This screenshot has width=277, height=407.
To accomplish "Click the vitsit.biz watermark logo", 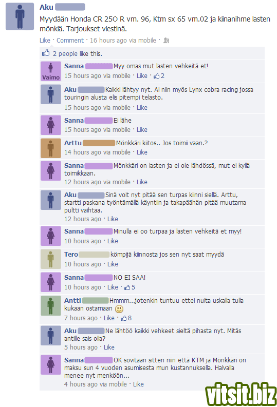I will point(241,394).
